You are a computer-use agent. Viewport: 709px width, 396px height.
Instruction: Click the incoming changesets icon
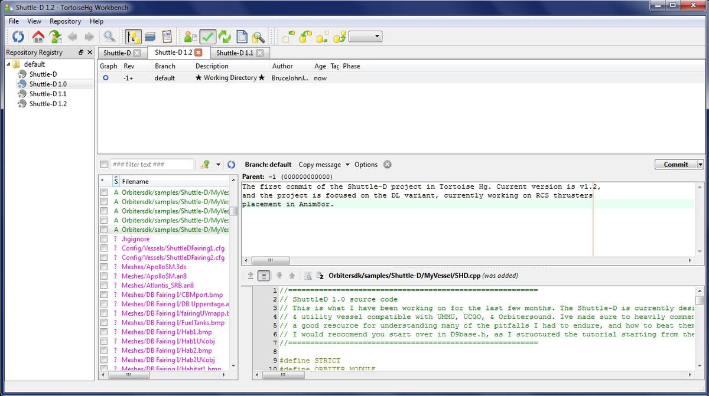tap(288, 37)
